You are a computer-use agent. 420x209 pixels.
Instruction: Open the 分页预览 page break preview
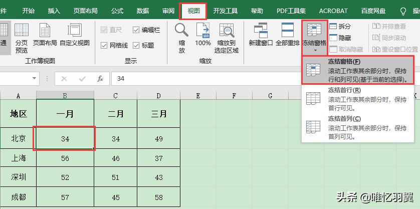(22, 38)
